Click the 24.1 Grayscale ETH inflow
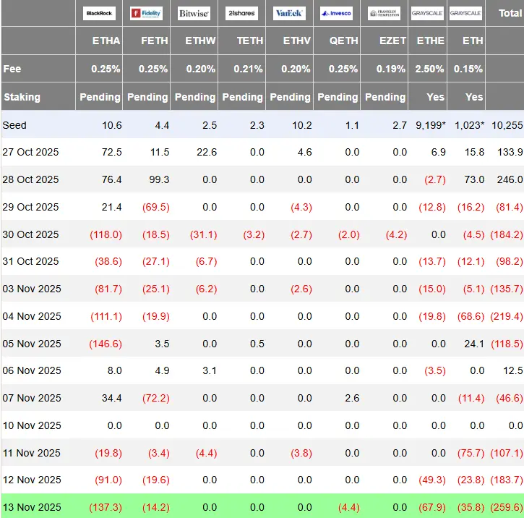The image size is (524, 518). click(474, 344)
